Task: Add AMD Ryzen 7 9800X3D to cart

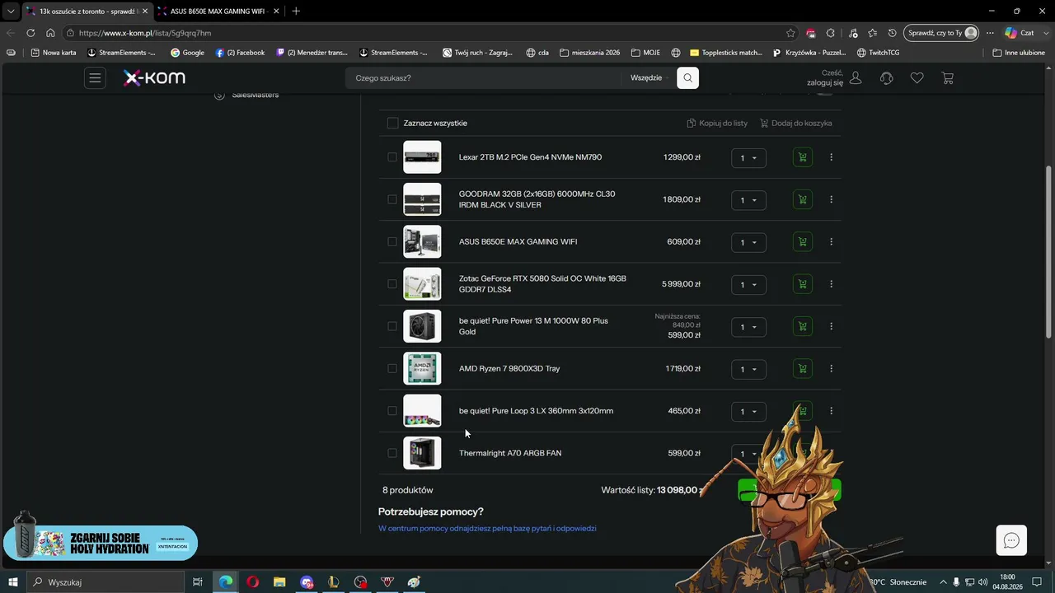Action: [x=802, y=369]
